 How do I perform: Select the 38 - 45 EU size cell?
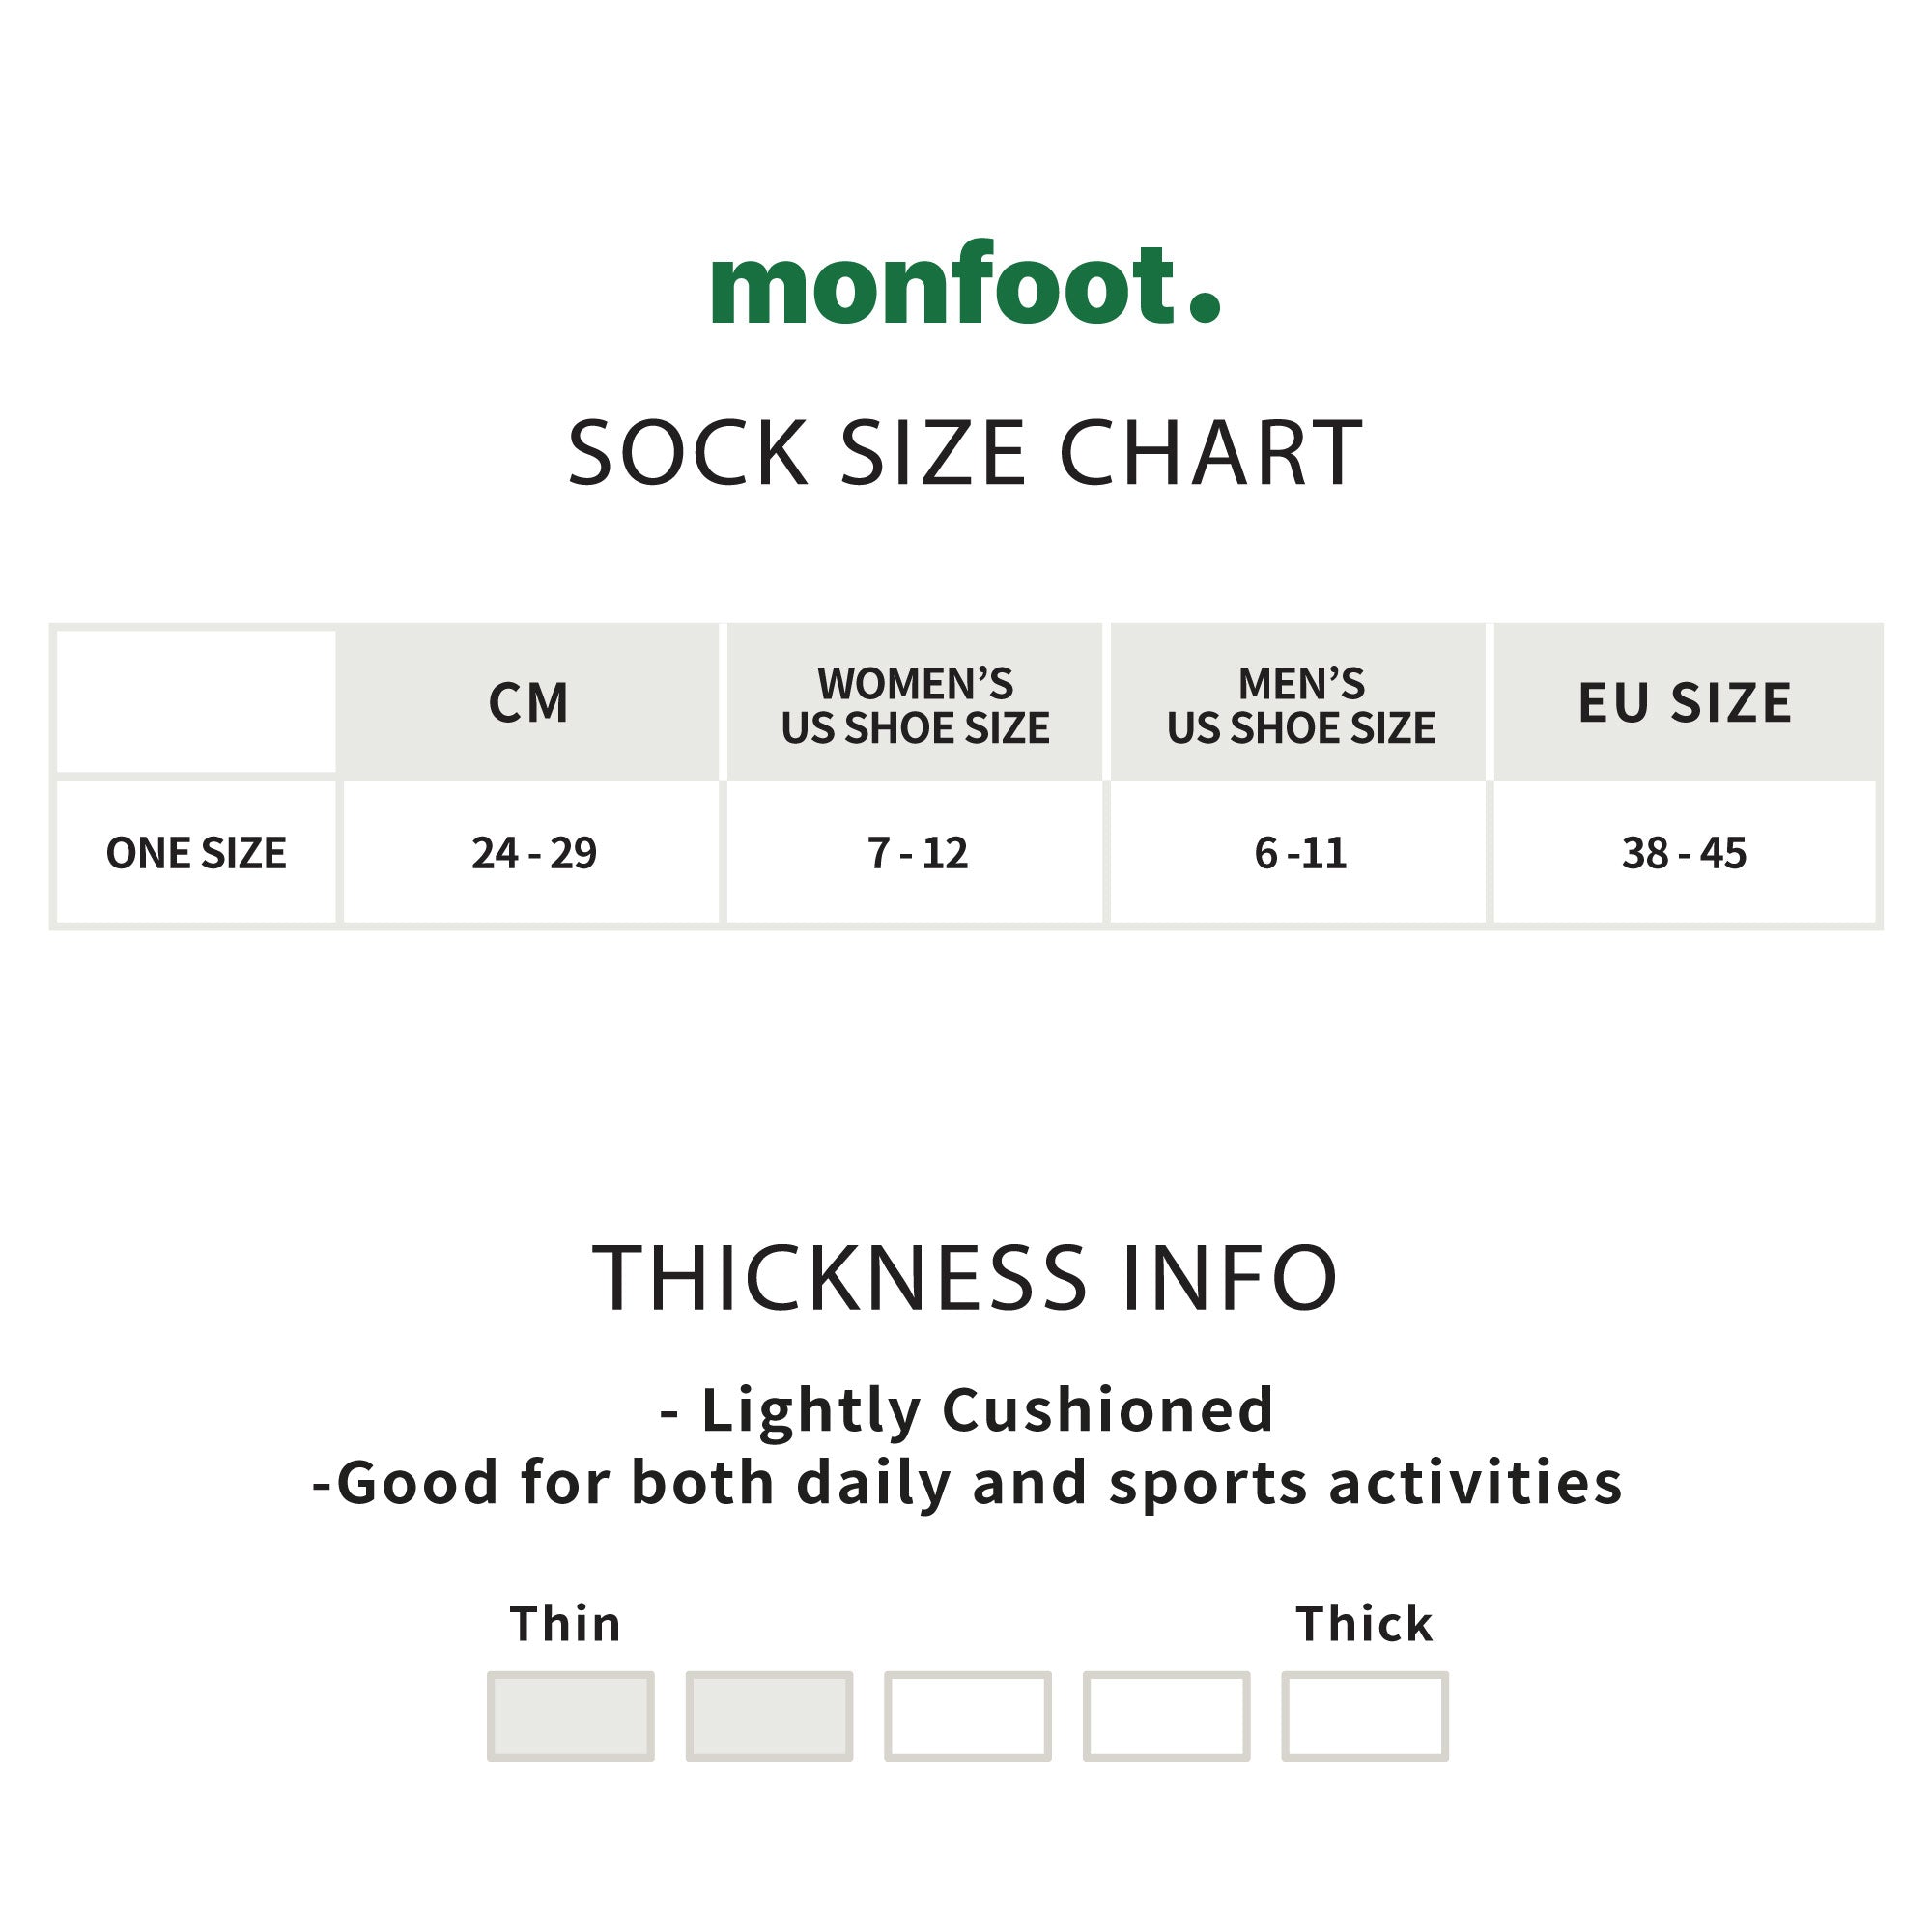pyautogui.click(x=1684, y=853)
